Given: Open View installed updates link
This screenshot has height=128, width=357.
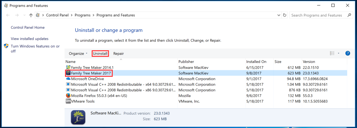Looking at the screenshot, I should tap(30, 39).
